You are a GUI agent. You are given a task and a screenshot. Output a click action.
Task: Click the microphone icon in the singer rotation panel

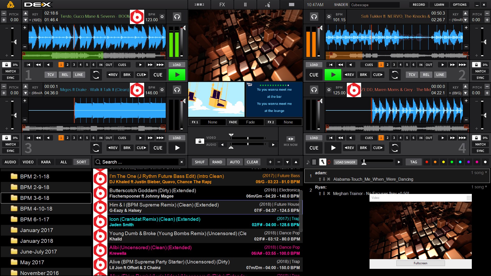tap(323, 162)
